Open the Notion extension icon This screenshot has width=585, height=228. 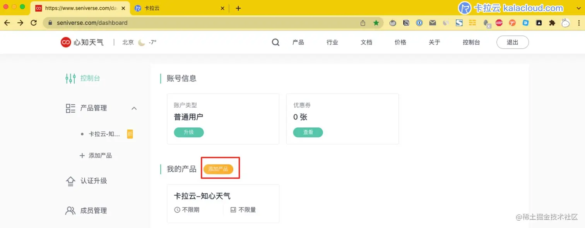[406, 23]
